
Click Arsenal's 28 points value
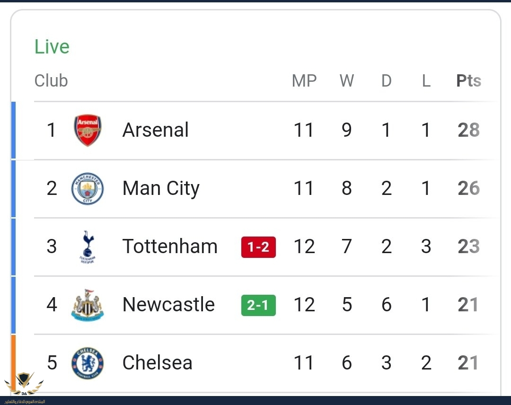[468, 130]
